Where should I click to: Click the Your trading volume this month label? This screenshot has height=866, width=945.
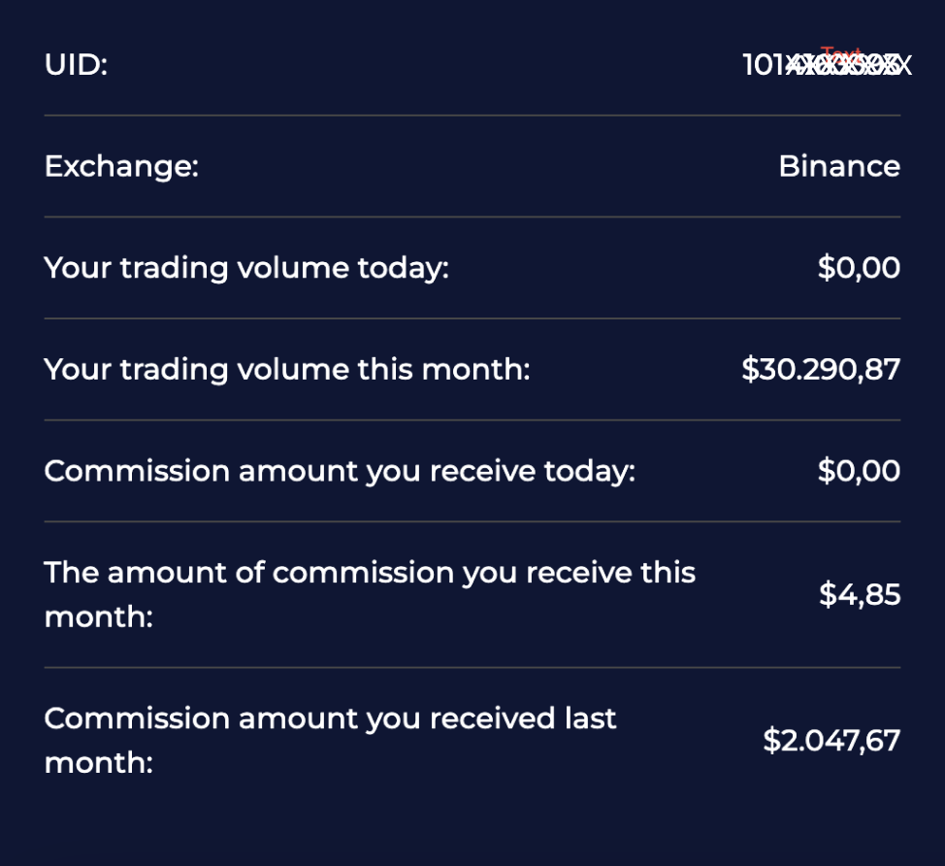pos(287,369)
